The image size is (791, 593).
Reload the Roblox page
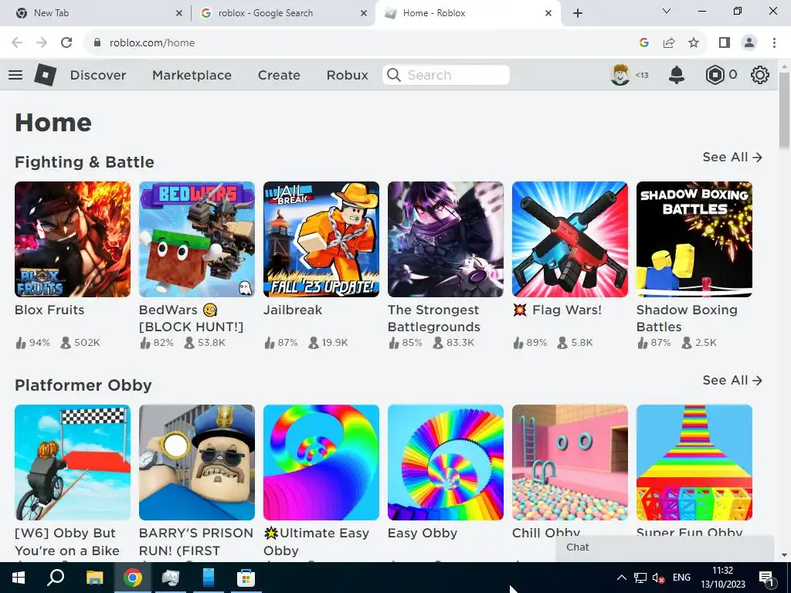66,43
